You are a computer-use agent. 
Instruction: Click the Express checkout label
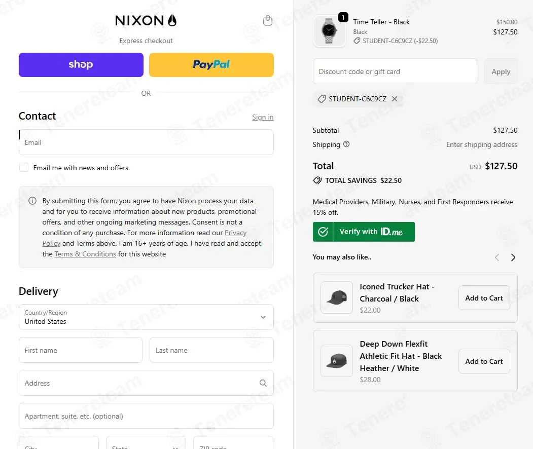tap(146, 41)
